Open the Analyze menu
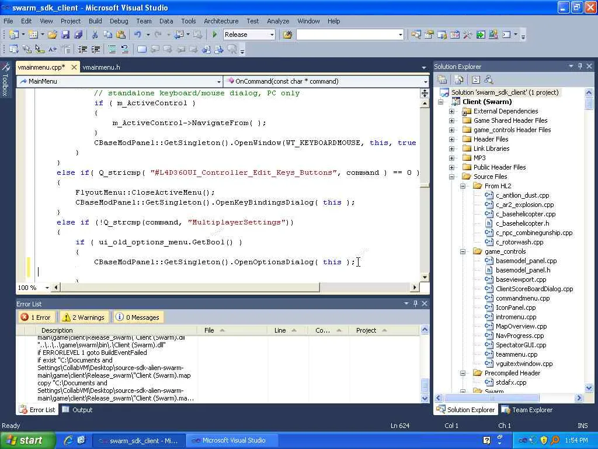The width and height of the screenshot is (598, 449). pos(277,21)
